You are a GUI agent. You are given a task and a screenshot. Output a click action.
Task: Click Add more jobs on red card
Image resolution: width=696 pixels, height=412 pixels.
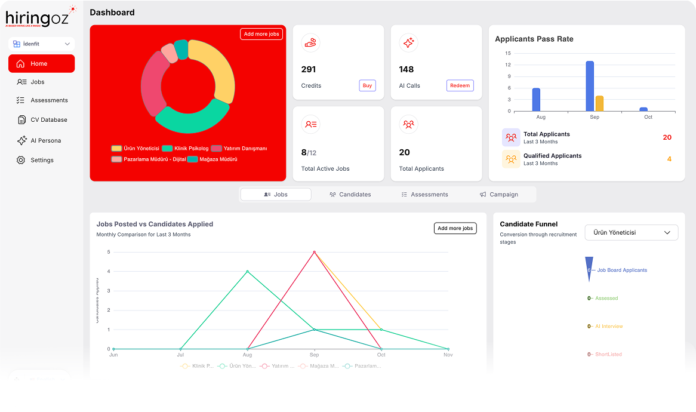(x=261, y=34)
